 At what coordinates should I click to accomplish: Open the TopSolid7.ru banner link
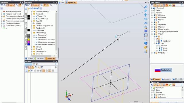point(163,70)
